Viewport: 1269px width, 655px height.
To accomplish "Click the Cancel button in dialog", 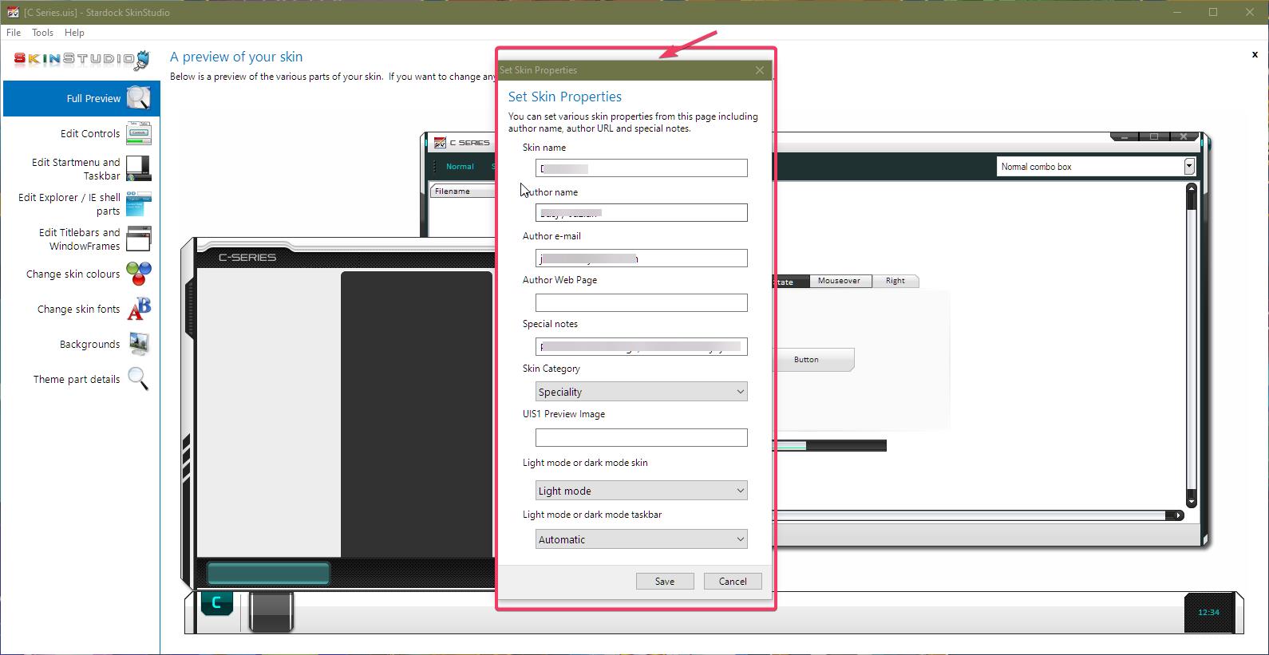I will coord(732,582).
